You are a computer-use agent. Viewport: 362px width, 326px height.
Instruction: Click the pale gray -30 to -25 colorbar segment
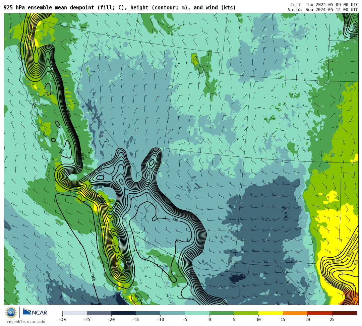pyautogui.click(x=74, y=313)
